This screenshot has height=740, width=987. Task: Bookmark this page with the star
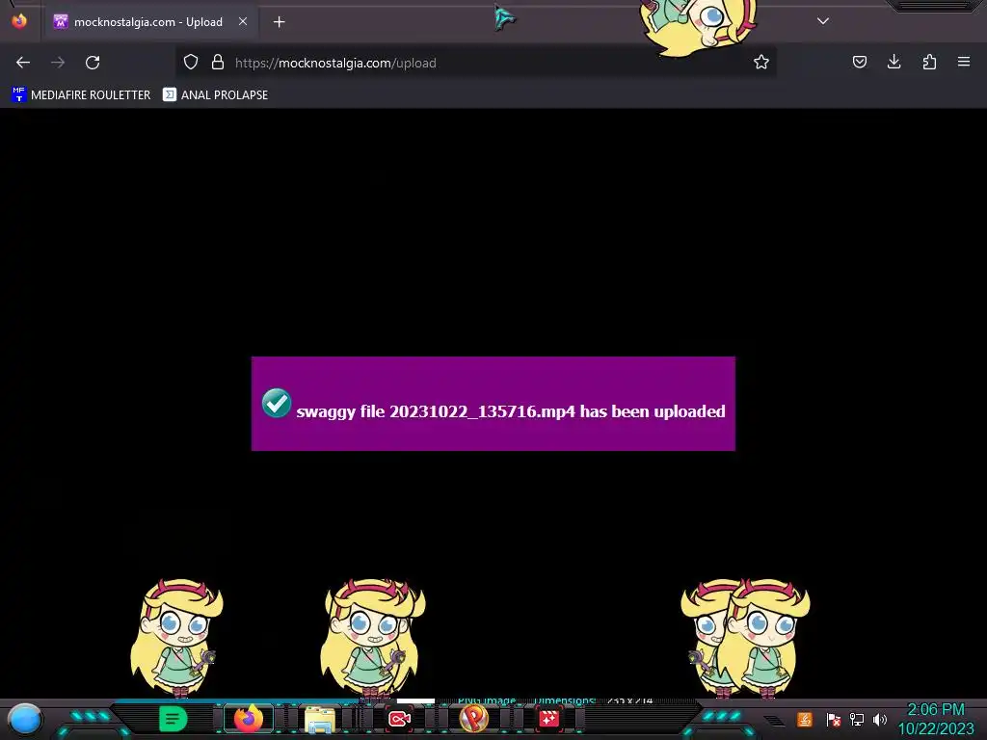(761, 63)
